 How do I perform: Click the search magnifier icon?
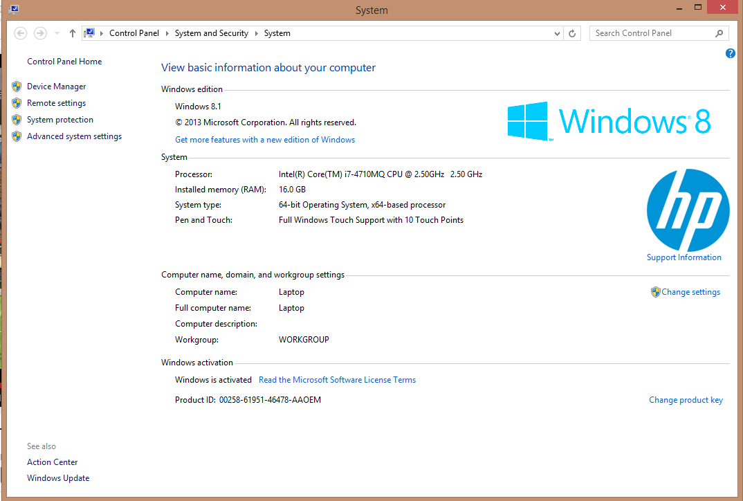click(719, 33)
